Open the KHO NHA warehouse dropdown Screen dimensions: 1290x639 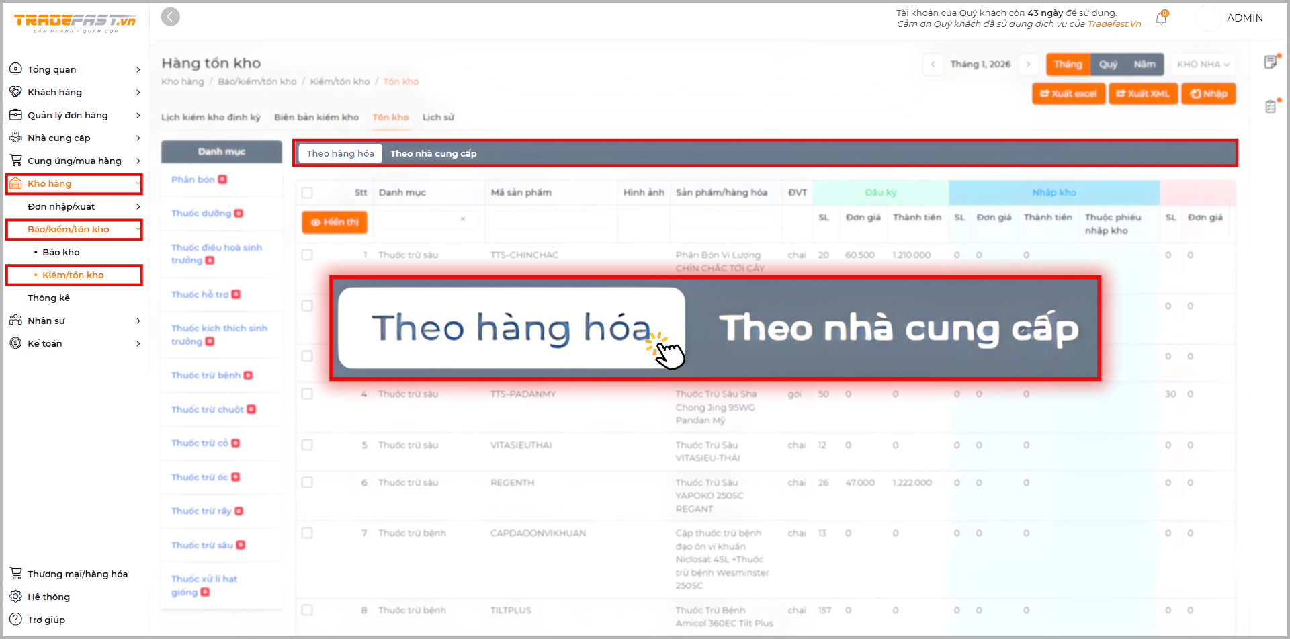pos(1203,65)
